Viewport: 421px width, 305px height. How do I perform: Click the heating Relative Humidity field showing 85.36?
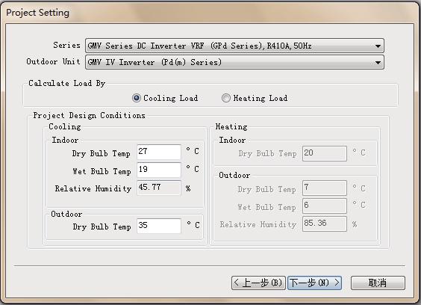(325, 224)
